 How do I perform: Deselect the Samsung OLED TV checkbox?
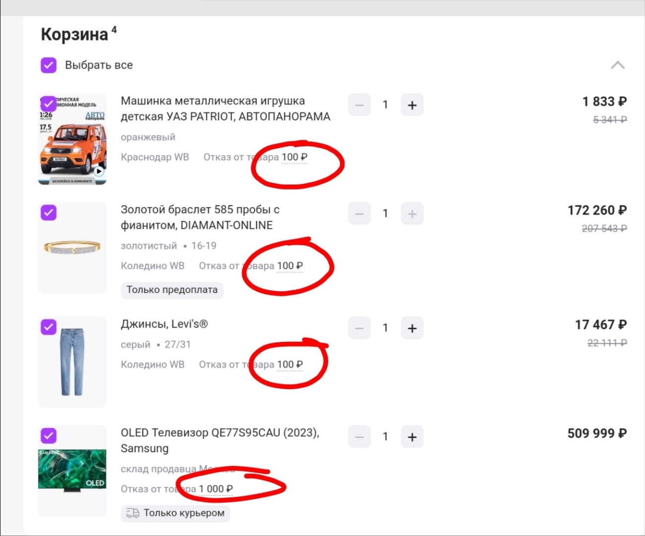[x=49, y=436]
